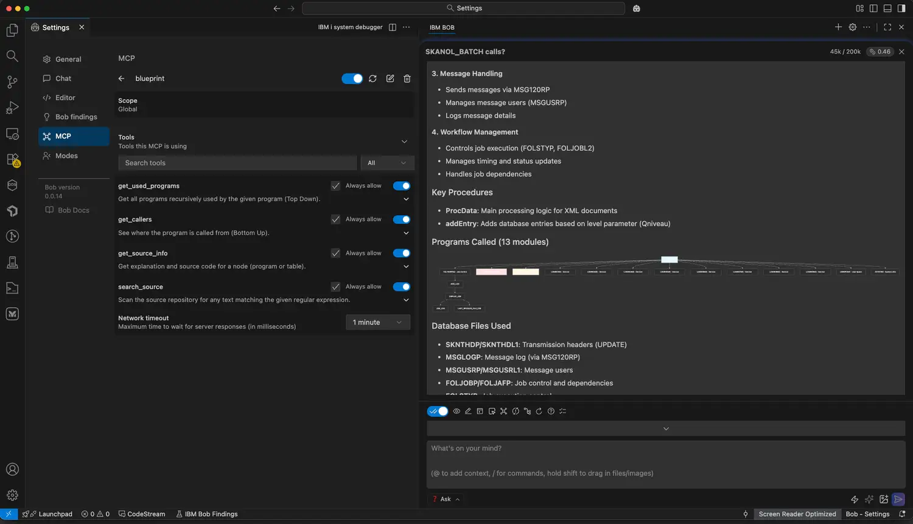Screen dimensions: 913x524
Task: Disable the get_callers tool switch
Action: (402, 219)
